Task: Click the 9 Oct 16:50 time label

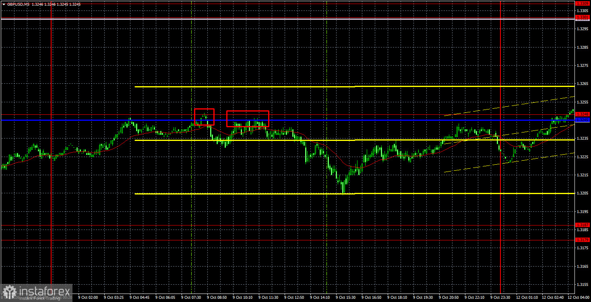Action: [372, 298]
